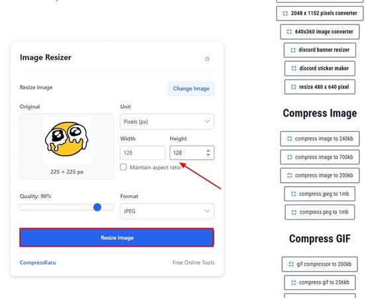Click the Free Online Tools text

pos(193,262)
